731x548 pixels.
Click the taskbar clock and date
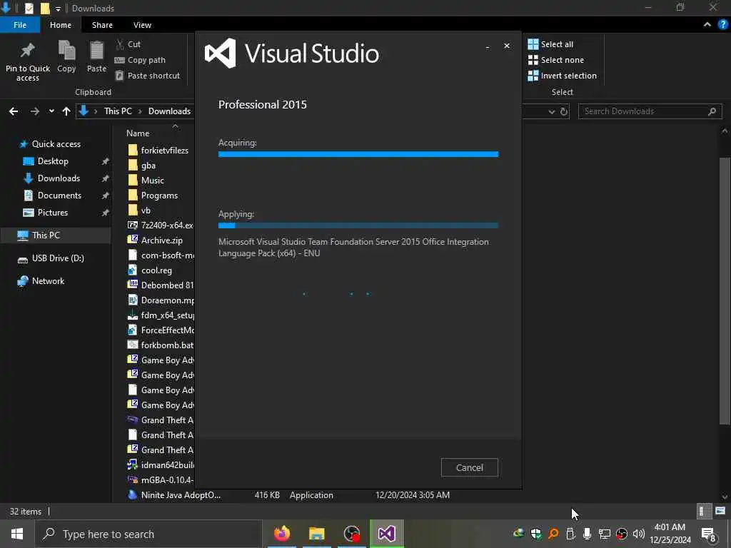pyautogui.click(x=670, y=534)
